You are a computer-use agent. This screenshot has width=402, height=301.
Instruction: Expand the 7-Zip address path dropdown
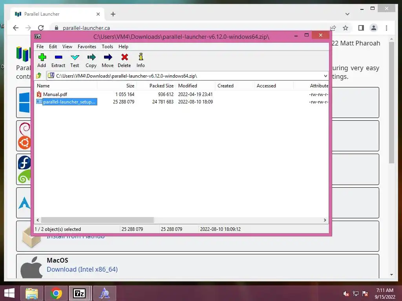coord(325,76)
